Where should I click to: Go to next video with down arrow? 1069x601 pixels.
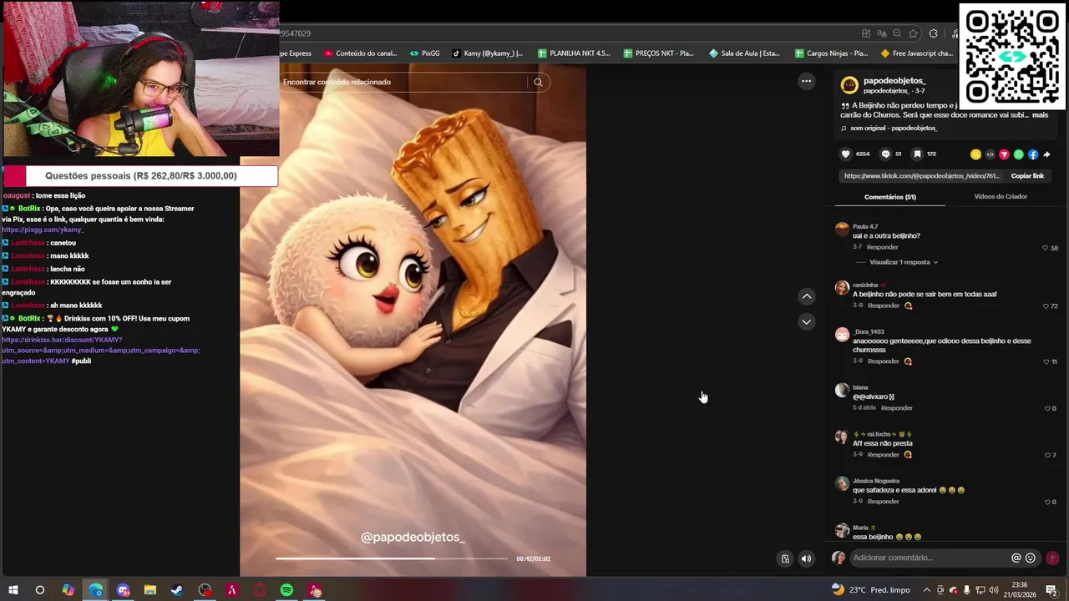click(x=807, y=321)
